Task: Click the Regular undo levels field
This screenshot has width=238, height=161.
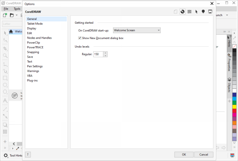Action: (98, 54)
